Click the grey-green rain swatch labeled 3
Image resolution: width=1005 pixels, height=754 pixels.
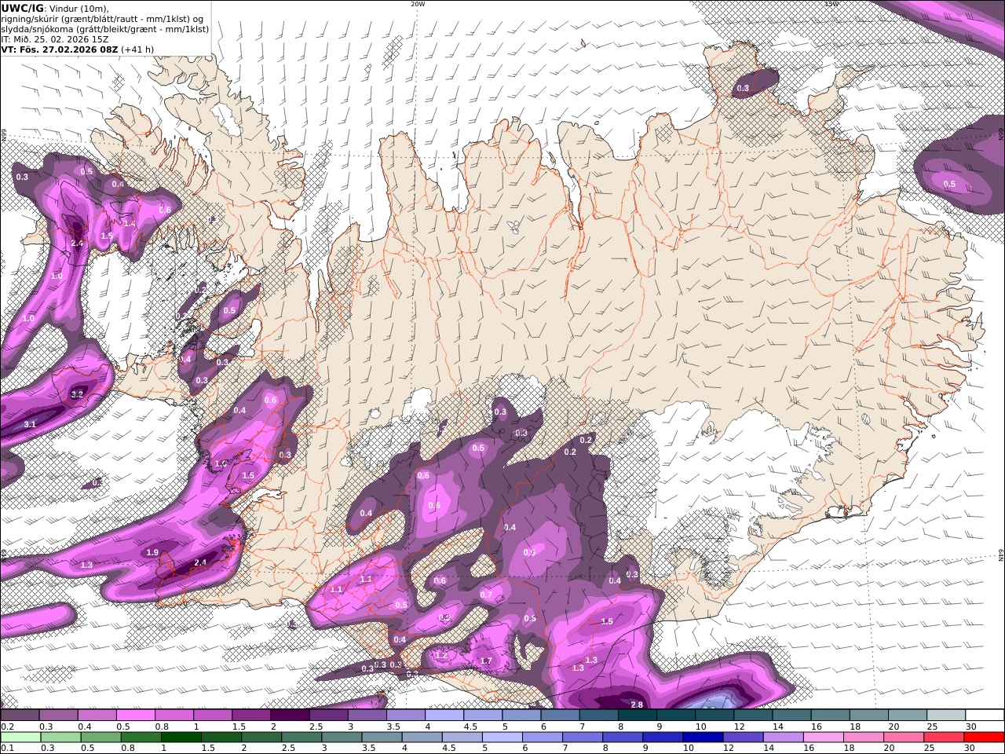342,737
